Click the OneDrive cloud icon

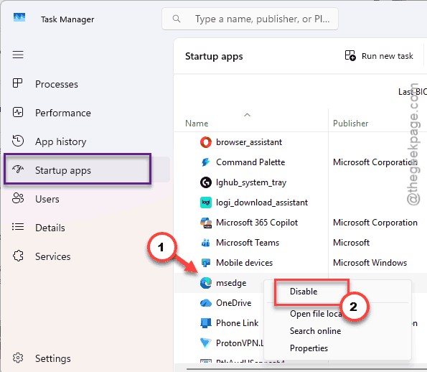[206, 303]
